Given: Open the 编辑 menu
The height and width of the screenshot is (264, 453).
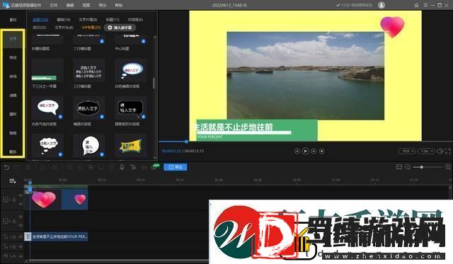Looking at the screenshot, I should (x=69, y=5).
